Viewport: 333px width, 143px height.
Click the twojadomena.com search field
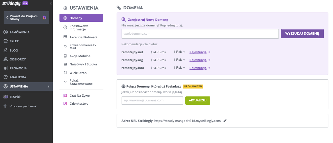coord(200,34)
